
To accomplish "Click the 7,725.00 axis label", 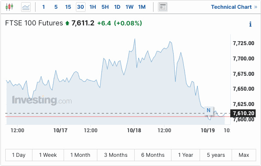I will [x=243, y=43].
